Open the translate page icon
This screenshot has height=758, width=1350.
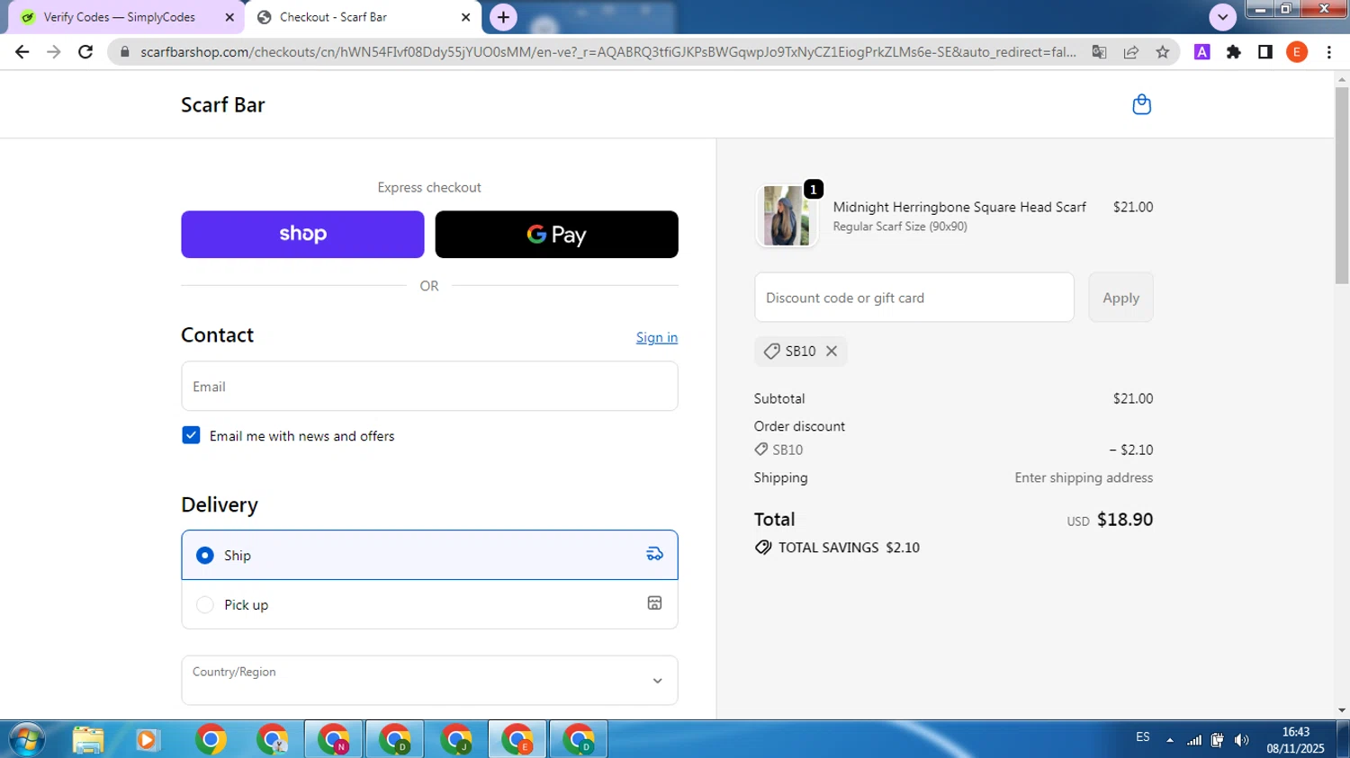pyautogui.click(x=1099, y=52)
